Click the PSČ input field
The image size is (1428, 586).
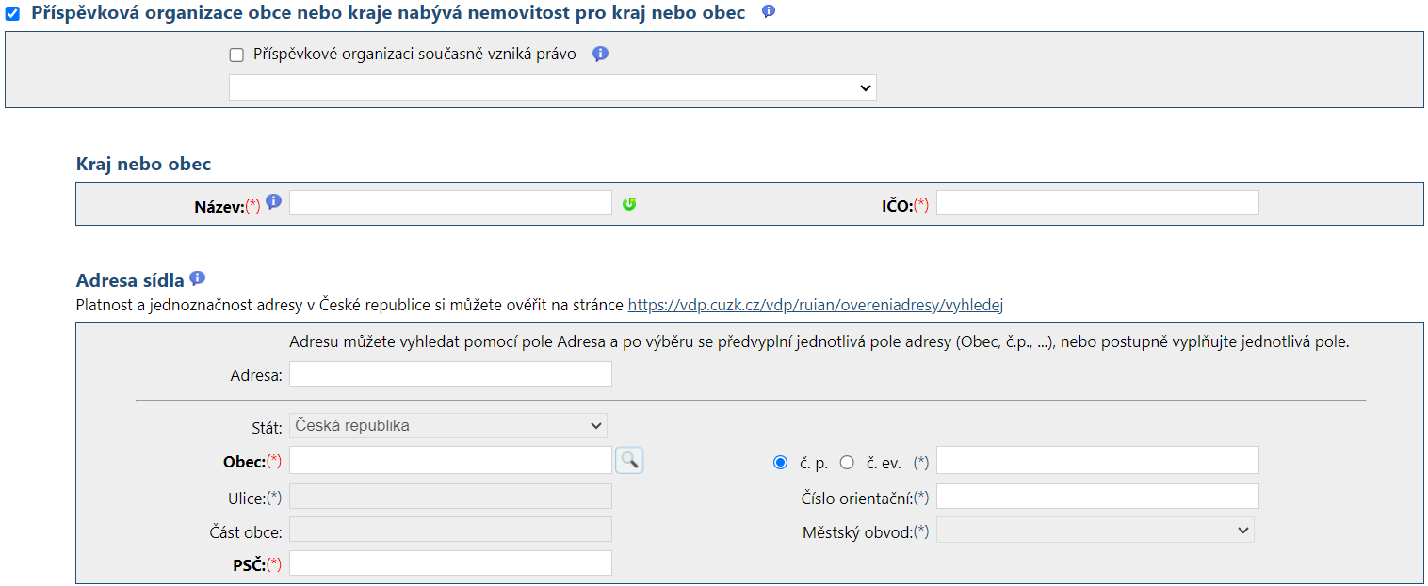click(450, 563)
